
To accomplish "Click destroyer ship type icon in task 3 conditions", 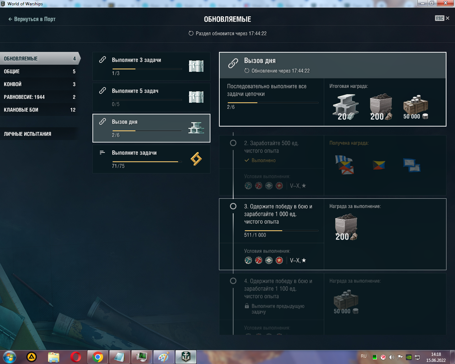I will point(248,261).
